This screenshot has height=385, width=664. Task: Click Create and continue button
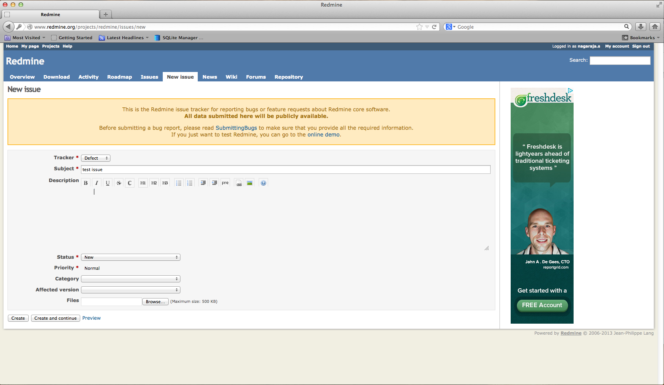click(55, 318)
